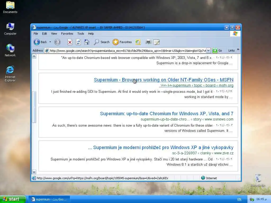Click the vertical scrollbar thumb
This screenshot has height=203, width=271.
[34, 107]
